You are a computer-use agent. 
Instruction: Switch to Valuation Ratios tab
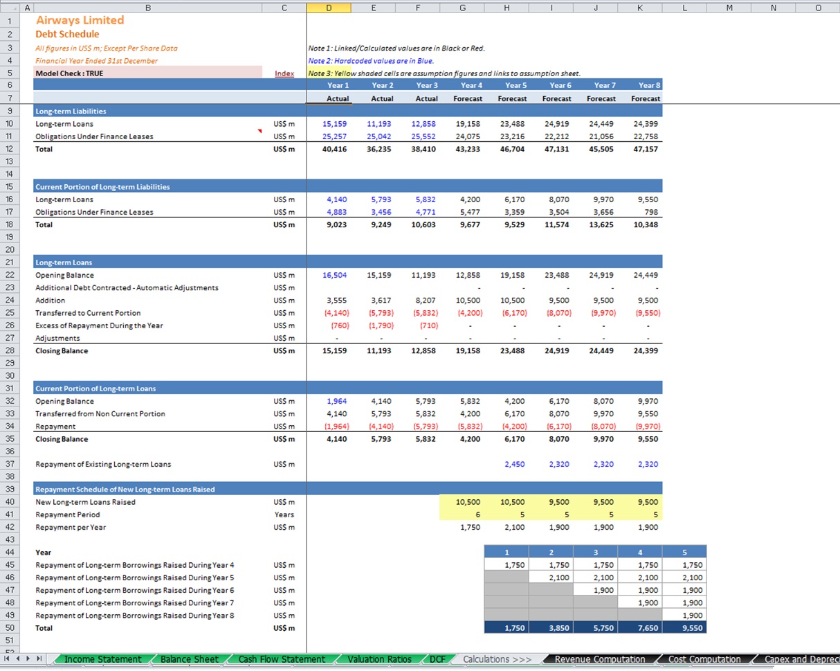(x=379, y=659)
